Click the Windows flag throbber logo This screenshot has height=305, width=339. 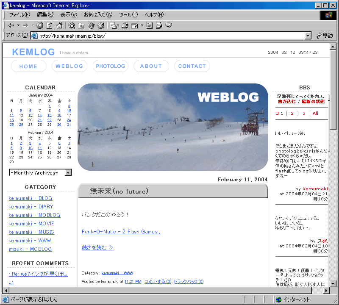click(328, 15)
